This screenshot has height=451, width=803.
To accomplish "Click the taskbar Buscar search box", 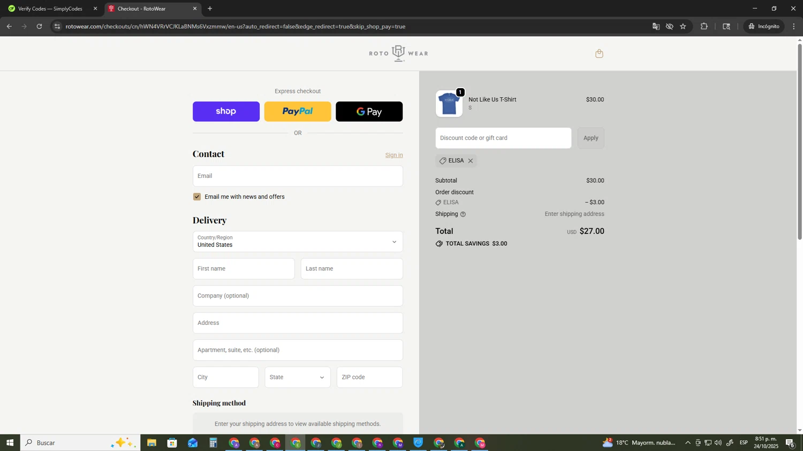I will pyautogui.click(x=80, y=442).
